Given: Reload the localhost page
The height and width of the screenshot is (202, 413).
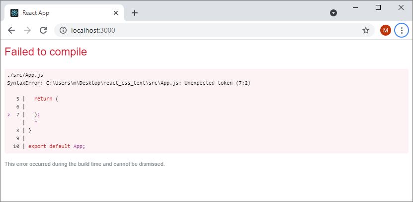Looking at the screenshot, I should pyautogui.click(x=43, y=30).
